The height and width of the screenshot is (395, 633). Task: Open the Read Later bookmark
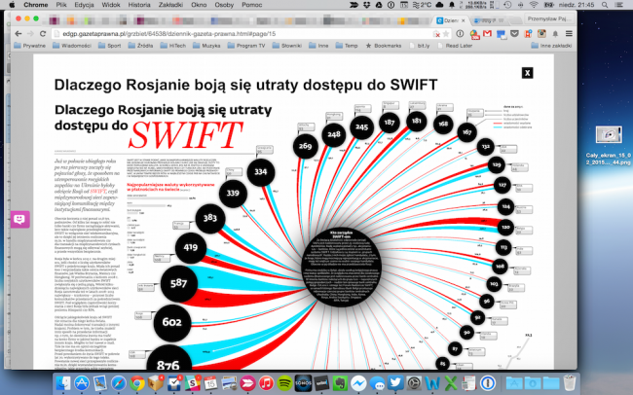pos(455,46)
